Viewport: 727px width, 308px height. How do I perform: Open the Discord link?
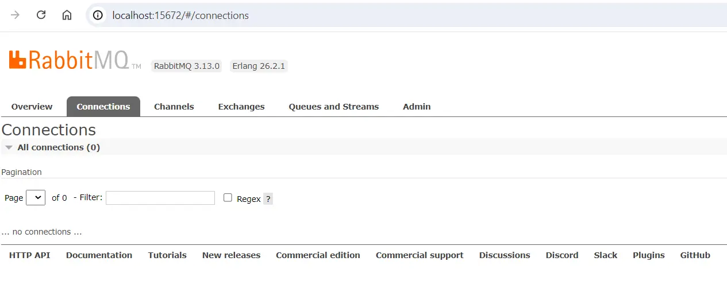[x=562, y=255]
